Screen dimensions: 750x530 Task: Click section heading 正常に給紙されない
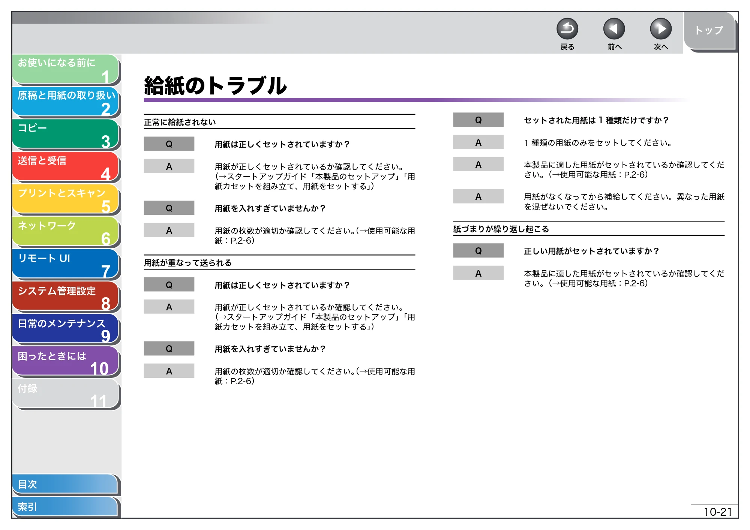[x=180, y=122]
